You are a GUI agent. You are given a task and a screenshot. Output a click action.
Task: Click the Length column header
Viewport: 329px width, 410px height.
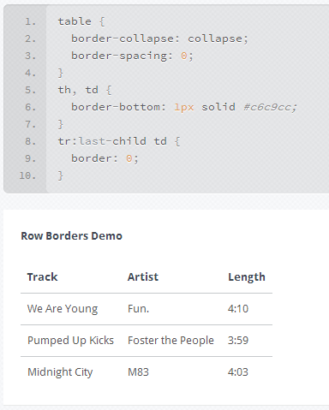pyautogui.click(x=247, y=277)
